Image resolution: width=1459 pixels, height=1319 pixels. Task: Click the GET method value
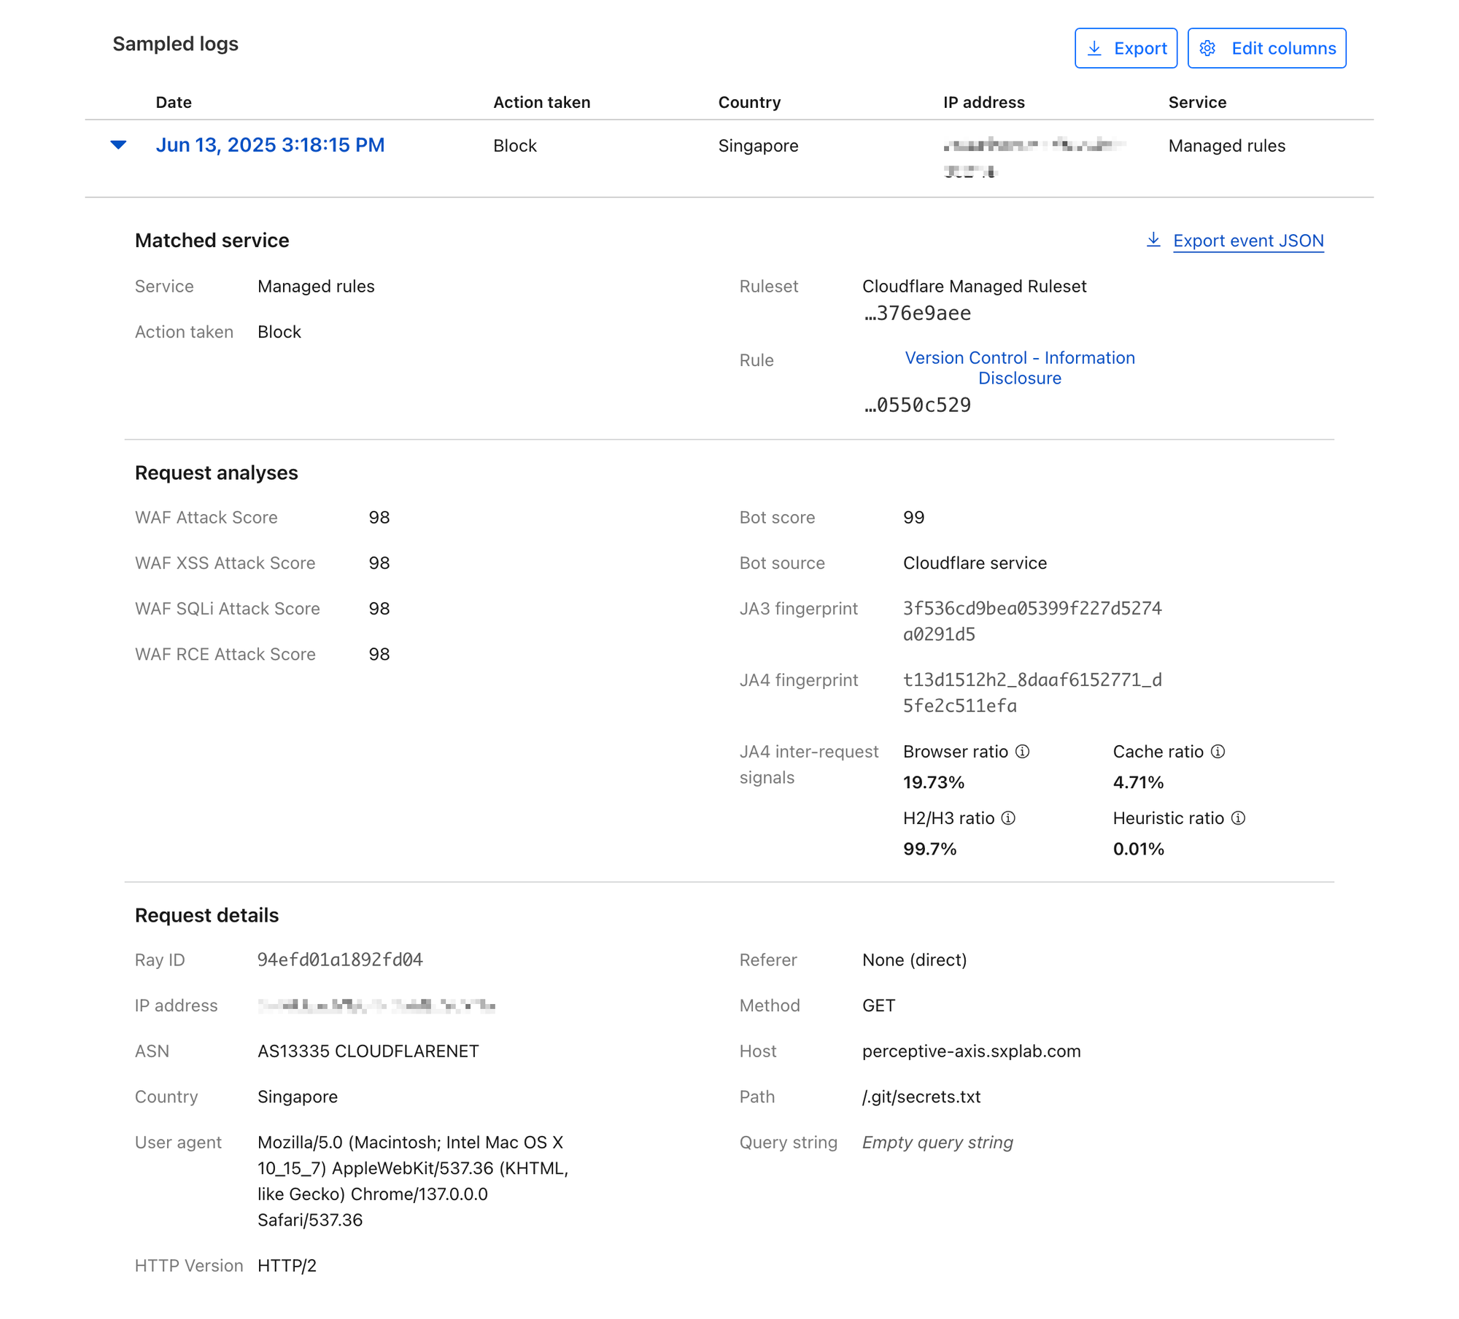[x=878, y=1005]
